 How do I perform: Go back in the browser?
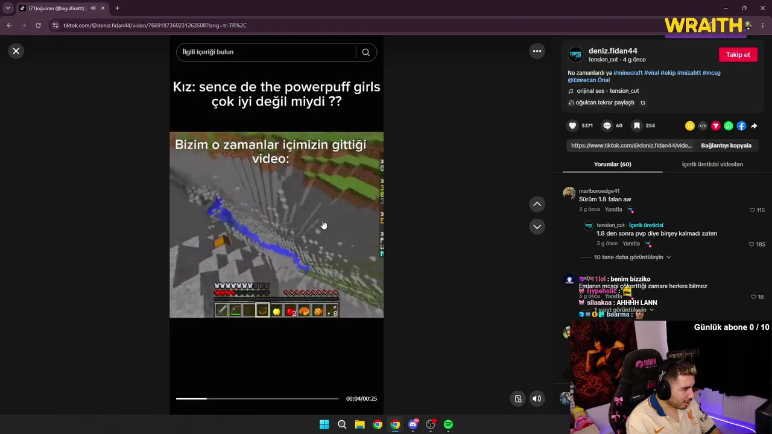pyautogui.click(x=9, y=25)
